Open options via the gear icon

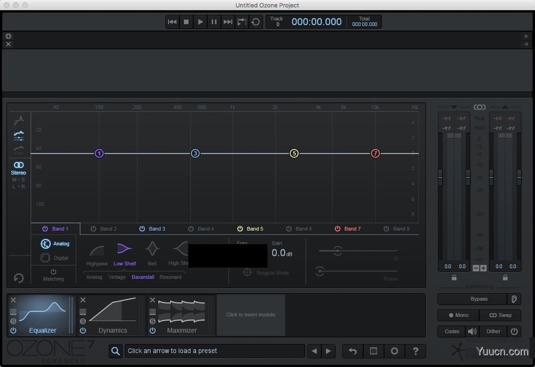tap(394, 351)
